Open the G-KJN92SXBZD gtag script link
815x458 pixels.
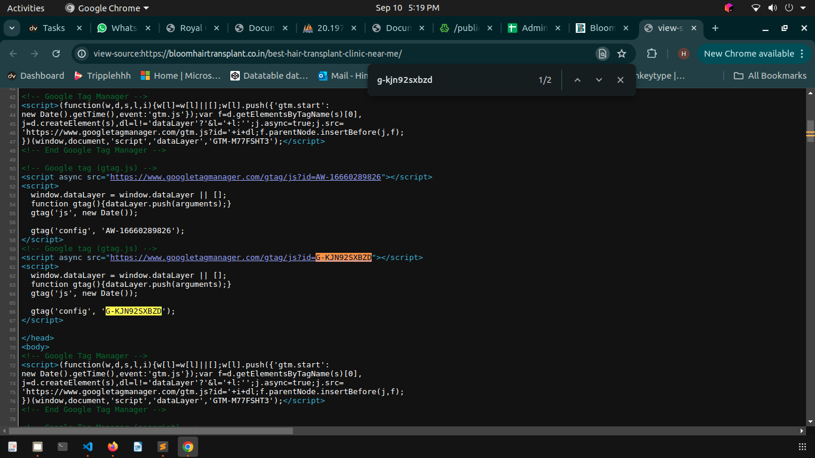[x=241, y=258]
